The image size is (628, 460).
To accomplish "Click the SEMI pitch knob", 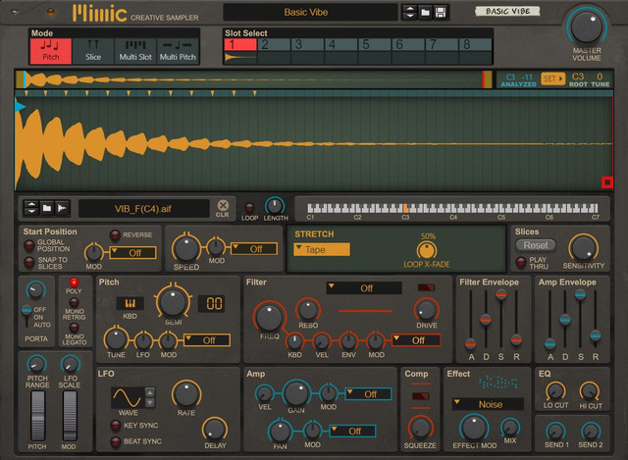I will click(x=173, y=302).
